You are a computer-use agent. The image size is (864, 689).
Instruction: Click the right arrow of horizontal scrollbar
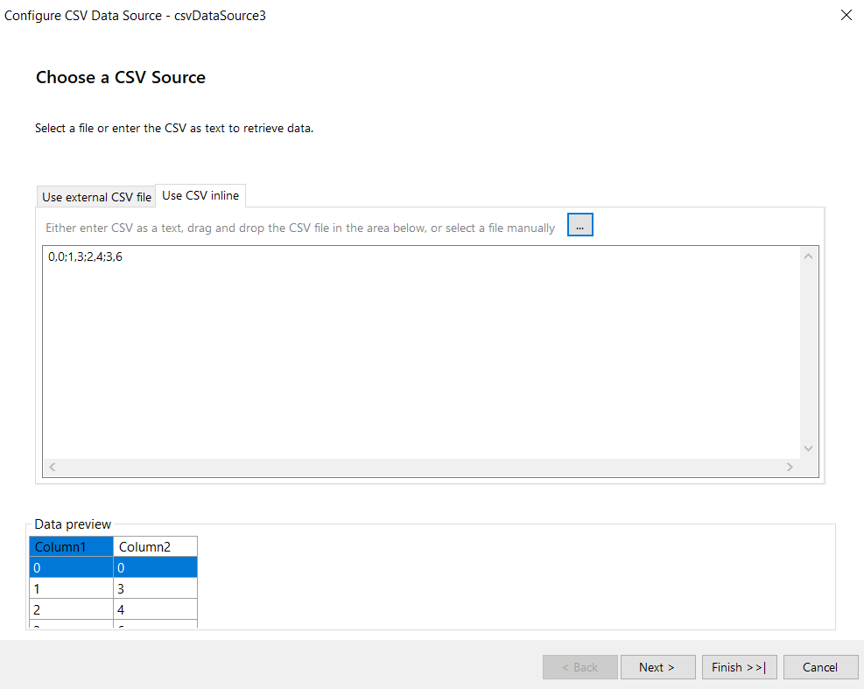tap(790, 468)
